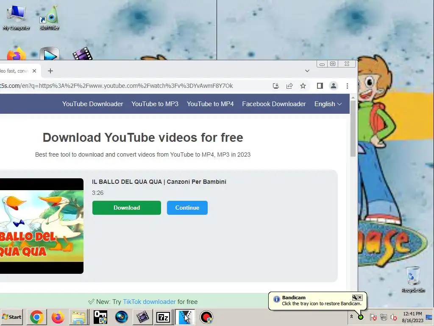
Task: Click the blue Continue button
Action: (x=187, y=208)
